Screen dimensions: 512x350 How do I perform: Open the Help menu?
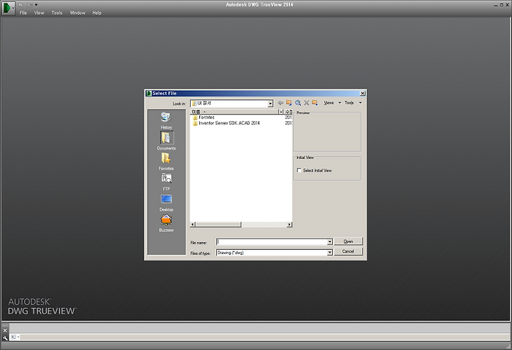click(97, 13)
